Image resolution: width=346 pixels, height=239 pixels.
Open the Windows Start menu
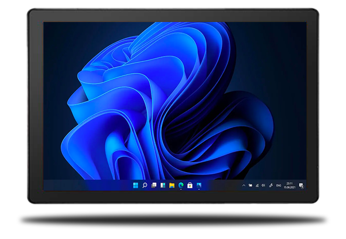point(135,186)
